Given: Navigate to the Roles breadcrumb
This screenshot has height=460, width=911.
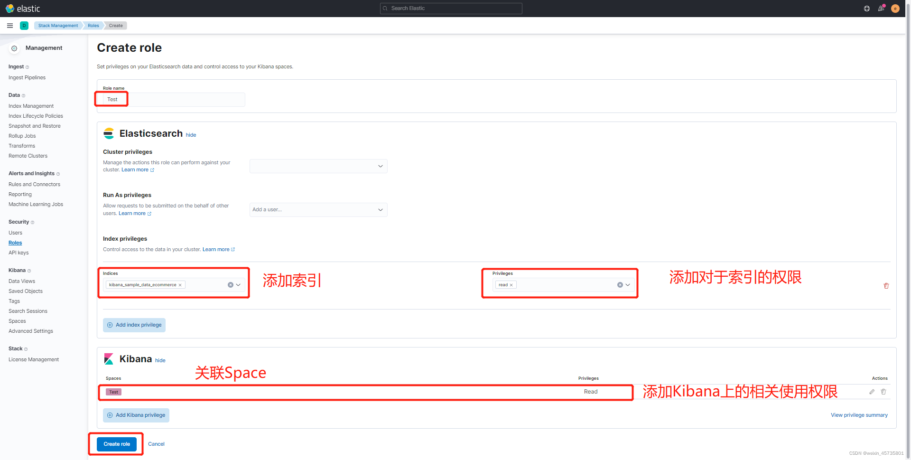Looking at the screenshot, I should [x=93, y=26].
